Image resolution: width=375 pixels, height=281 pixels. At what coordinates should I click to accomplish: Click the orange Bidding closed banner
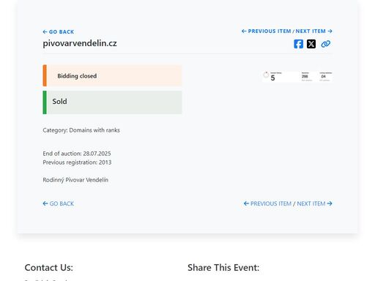pyautogui.click(x=112, y=75)
